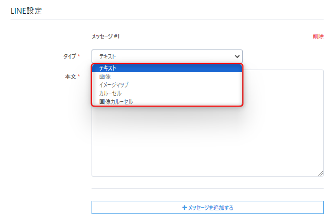Click the LINE設定 heading
Viewport: 331px width, 224px height.
(26, 9)
